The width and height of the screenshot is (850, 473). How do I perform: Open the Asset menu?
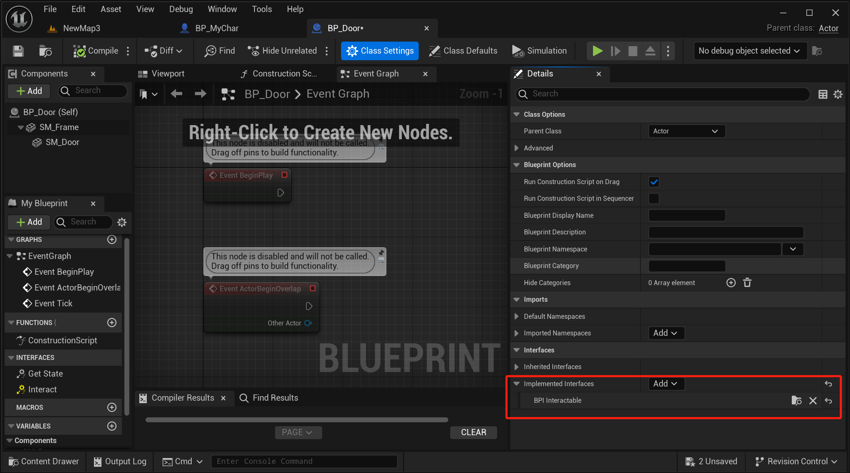click(111, 9)
